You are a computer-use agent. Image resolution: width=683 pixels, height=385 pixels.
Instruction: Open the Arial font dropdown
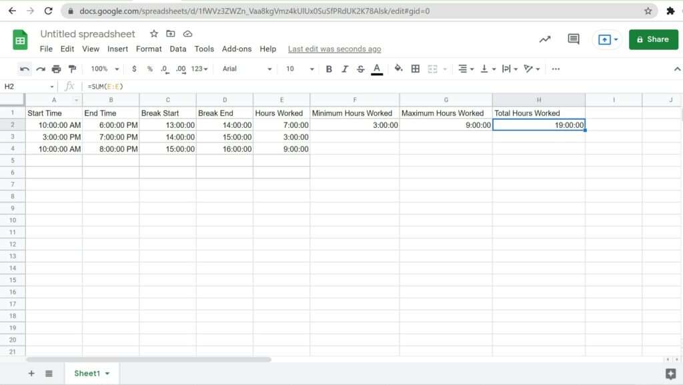[x=247, y=69]
